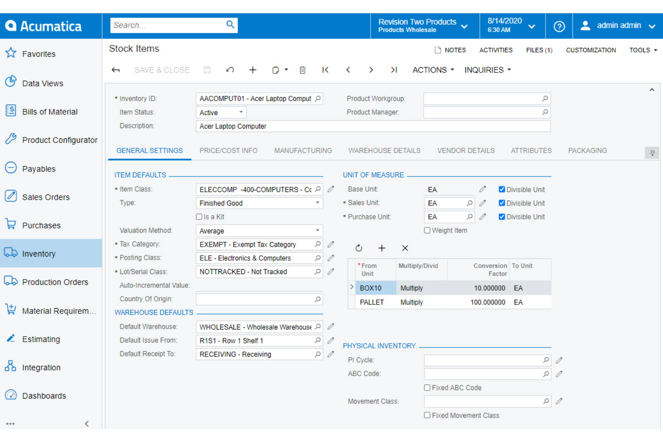This screenshot has height=442, width=663.
Task: Open the Vendor Details tab
Action: click(465, 150)
